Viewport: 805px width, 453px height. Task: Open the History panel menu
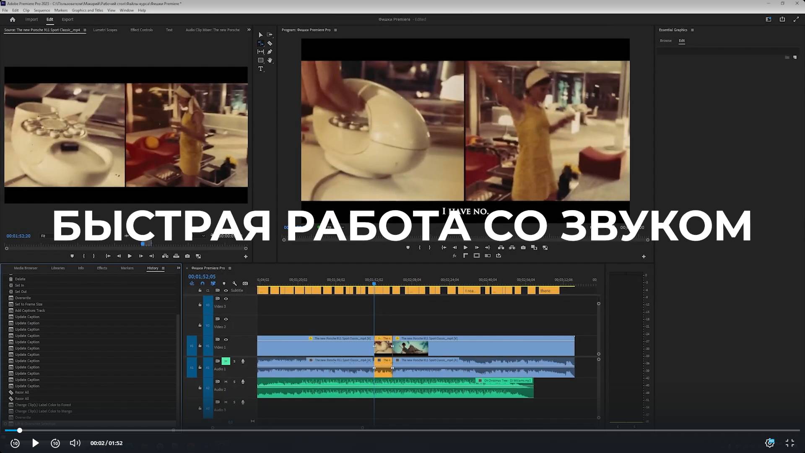click(163, 268)
